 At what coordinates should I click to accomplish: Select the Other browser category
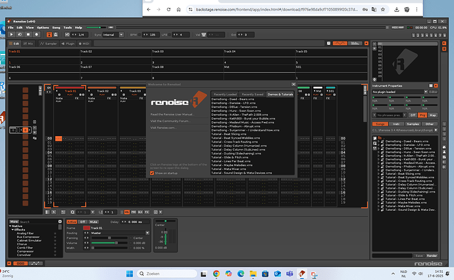pos(430,124)
